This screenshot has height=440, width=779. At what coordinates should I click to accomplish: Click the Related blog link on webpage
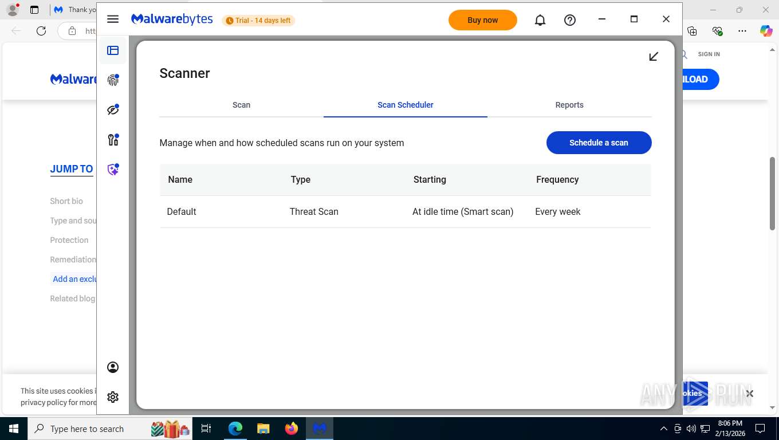pyautogui.click(x=73, y=298)
